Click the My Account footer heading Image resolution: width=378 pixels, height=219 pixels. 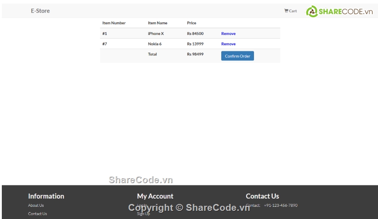click(155, 196)
